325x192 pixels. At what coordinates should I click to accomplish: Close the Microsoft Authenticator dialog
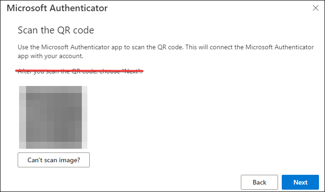[315, 8]
